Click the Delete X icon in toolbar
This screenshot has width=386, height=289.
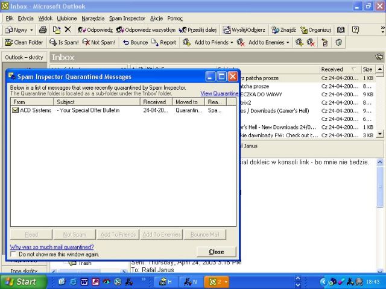point(68,30)
